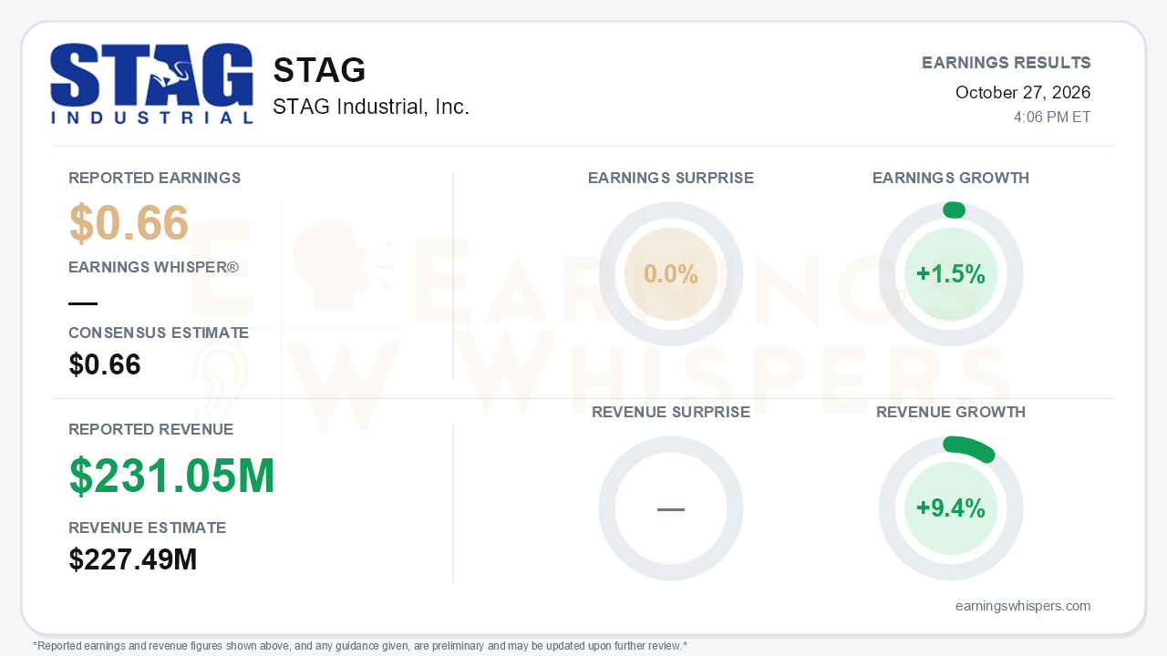Select the reported revenue $231.05M
Image resolution: width=1167 pixels, height=656 pixels.
pyautogui.click(x=172, y=476)
